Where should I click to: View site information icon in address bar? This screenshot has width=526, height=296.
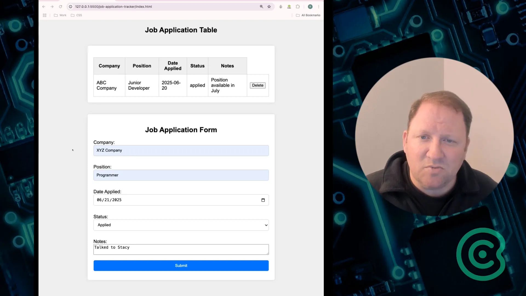[x=70, y=7]
